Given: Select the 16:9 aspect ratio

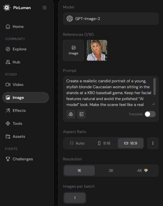Looking at the screenshot, I should tap(131, 143).
